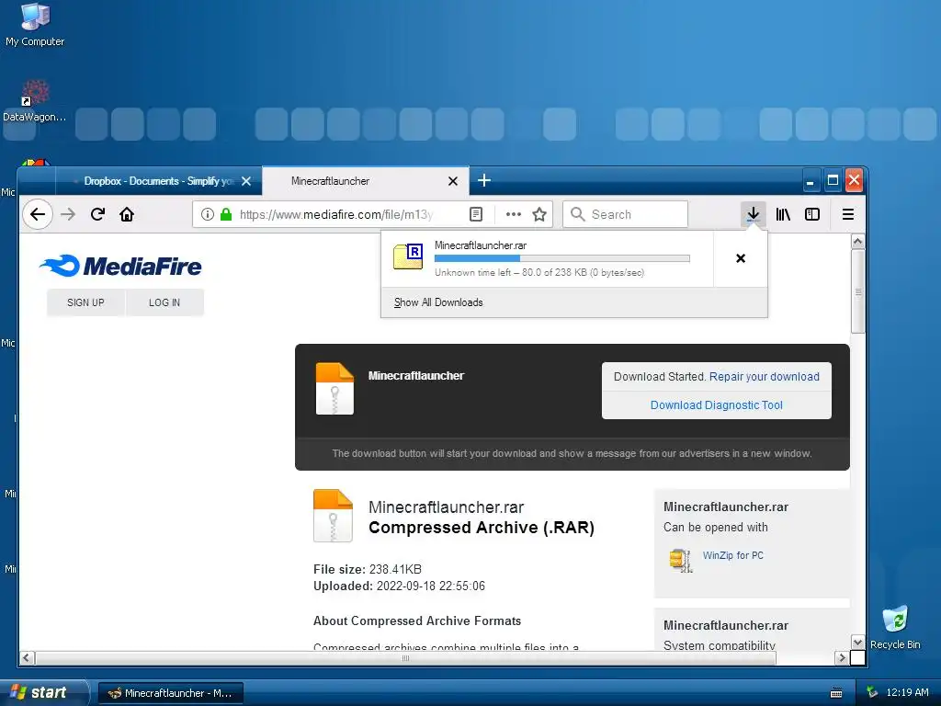The height and width of the screenshot is (706, 941).
Task: Click orange archive icon in dark banner
Action: point(334,389)
